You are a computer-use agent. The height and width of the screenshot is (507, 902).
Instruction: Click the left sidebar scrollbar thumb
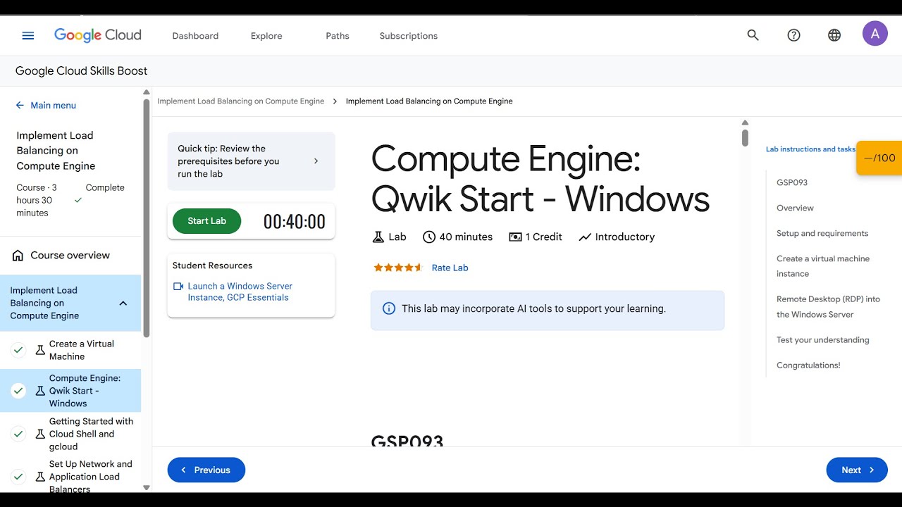click(x=147, y=218)
